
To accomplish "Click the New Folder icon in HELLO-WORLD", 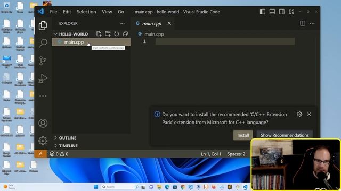I will pos(108,34).
